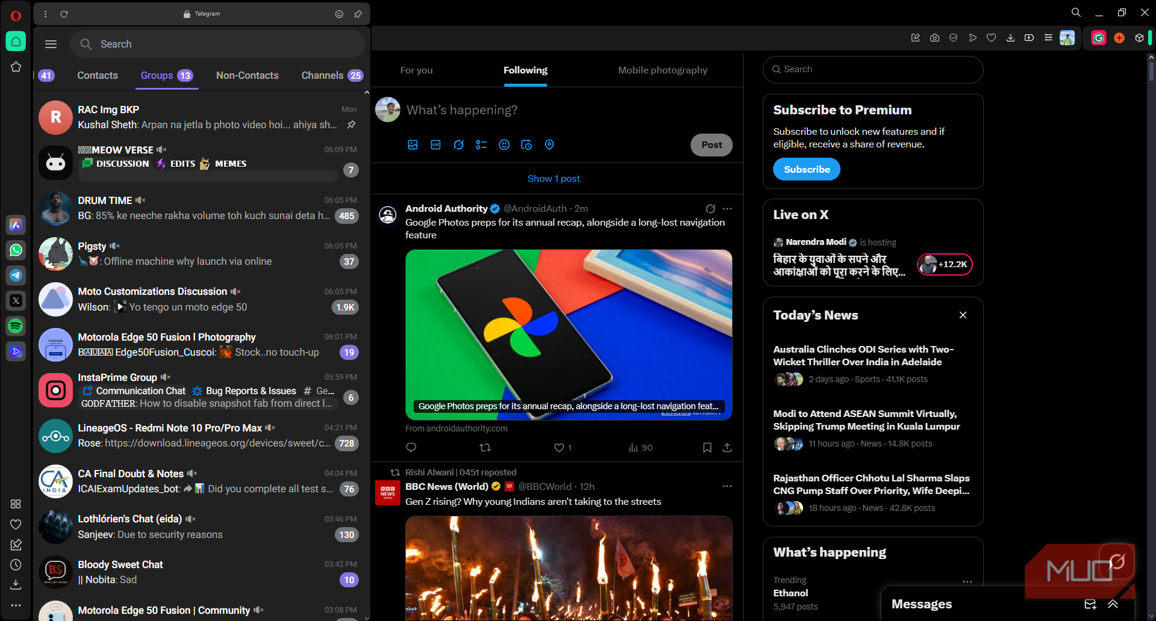Open downloads in Opera sidebar

16,584
